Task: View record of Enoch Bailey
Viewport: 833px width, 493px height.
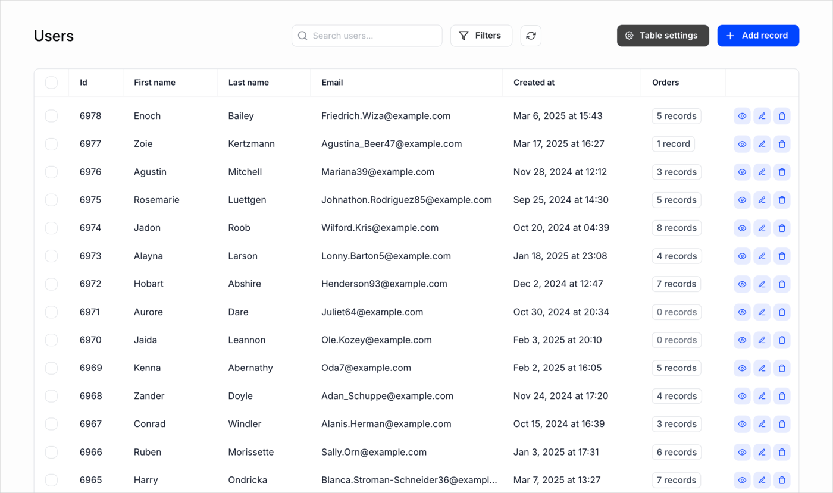Action: (742, 116)
